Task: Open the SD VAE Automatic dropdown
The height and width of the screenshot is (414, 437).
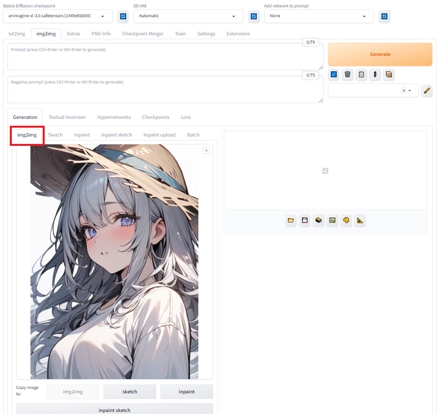Action: click(x=189, y=16)
